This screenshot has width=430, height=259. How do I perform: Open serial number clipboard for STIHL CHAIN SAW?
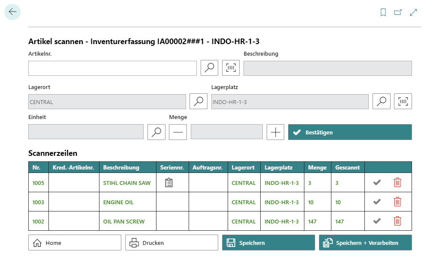[169, 182]
